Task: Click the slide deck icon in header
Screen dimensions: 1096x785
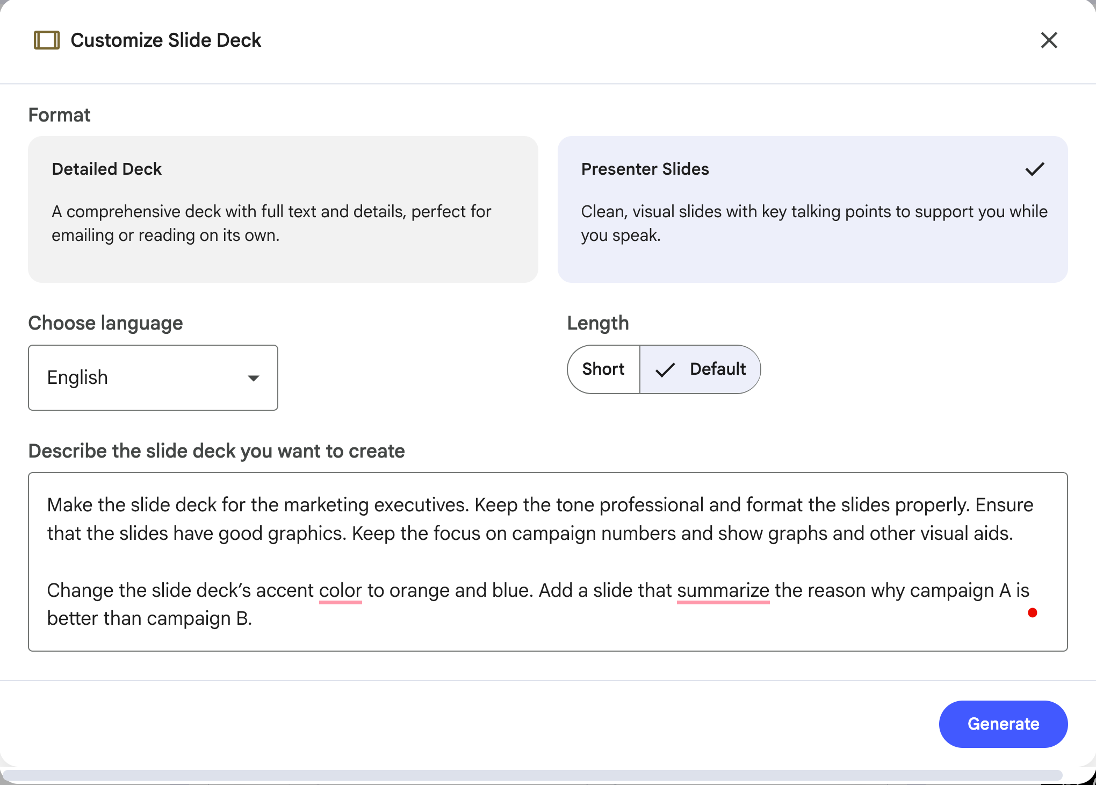Action: [47, 40]
